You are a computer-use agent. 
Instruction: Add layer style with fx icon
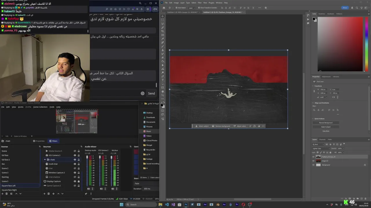[347, 198]
